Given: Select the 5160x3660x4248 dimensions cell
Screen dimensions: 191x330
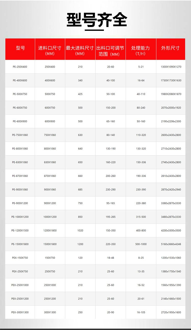Looking at the screenshot, I should click(171, 244).
